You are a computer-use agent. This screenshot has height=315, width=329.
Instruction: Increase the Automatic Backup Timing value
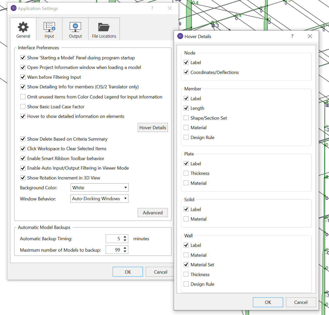point(125,237)
